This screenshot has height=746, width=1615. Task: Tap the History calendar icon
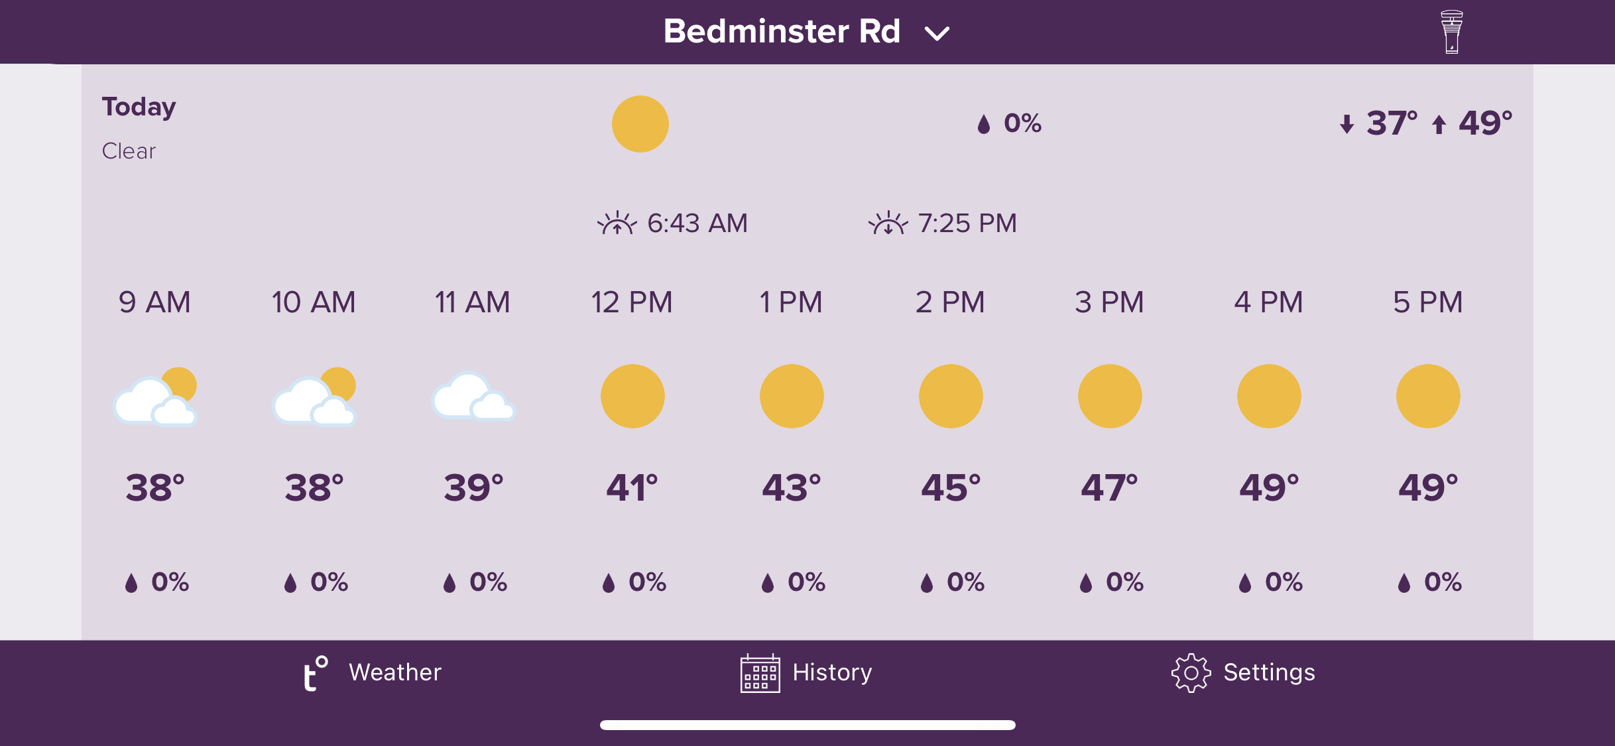[760, 673]
